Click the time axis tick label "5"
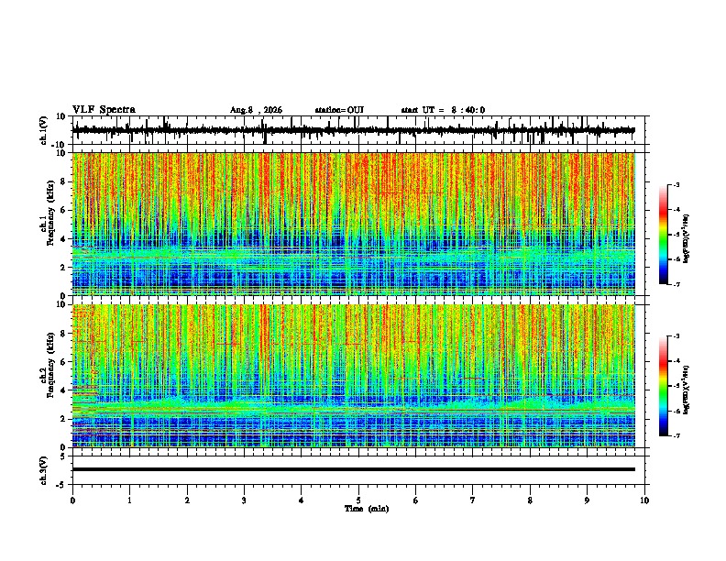Image resolution: width=726 pixels, height=561 pixels. 358,500
